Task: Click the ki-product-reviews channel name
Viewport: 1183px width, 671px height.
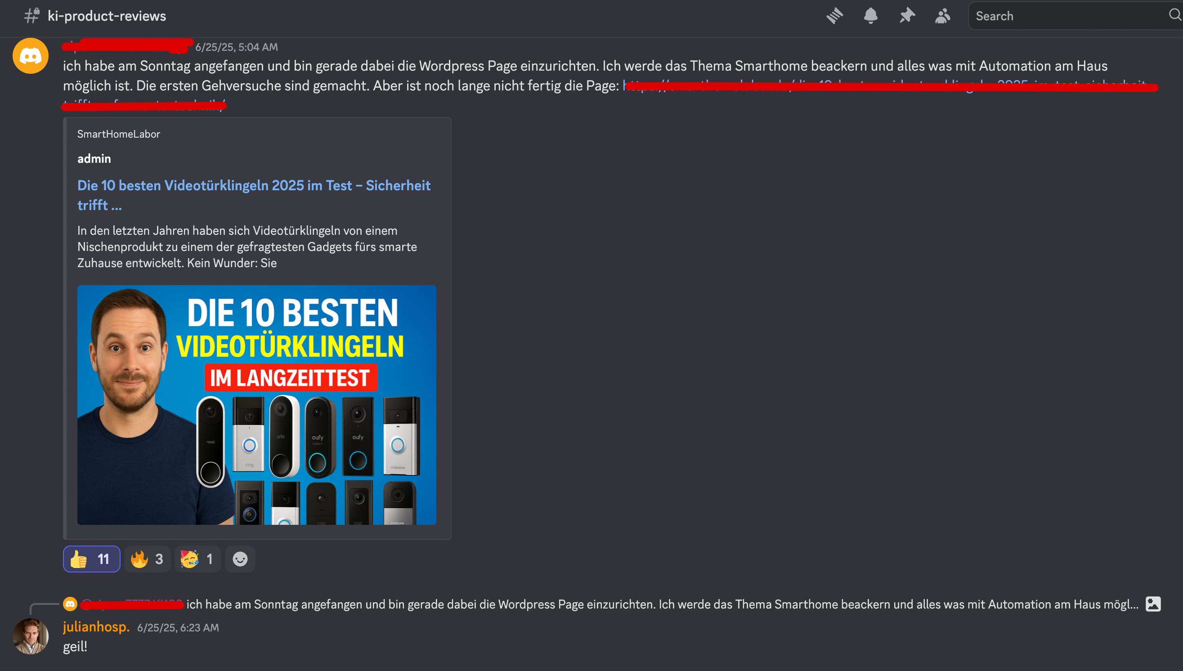Action: pos(107,16)
